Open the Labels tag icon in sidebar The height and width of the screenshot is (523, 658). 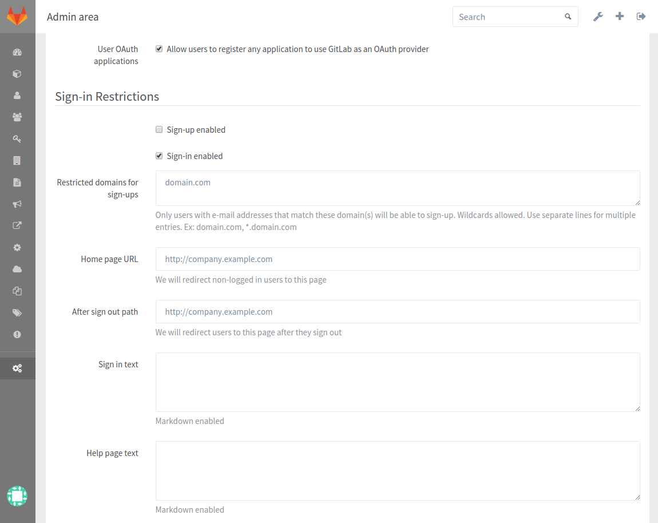[x=17, y=312]
